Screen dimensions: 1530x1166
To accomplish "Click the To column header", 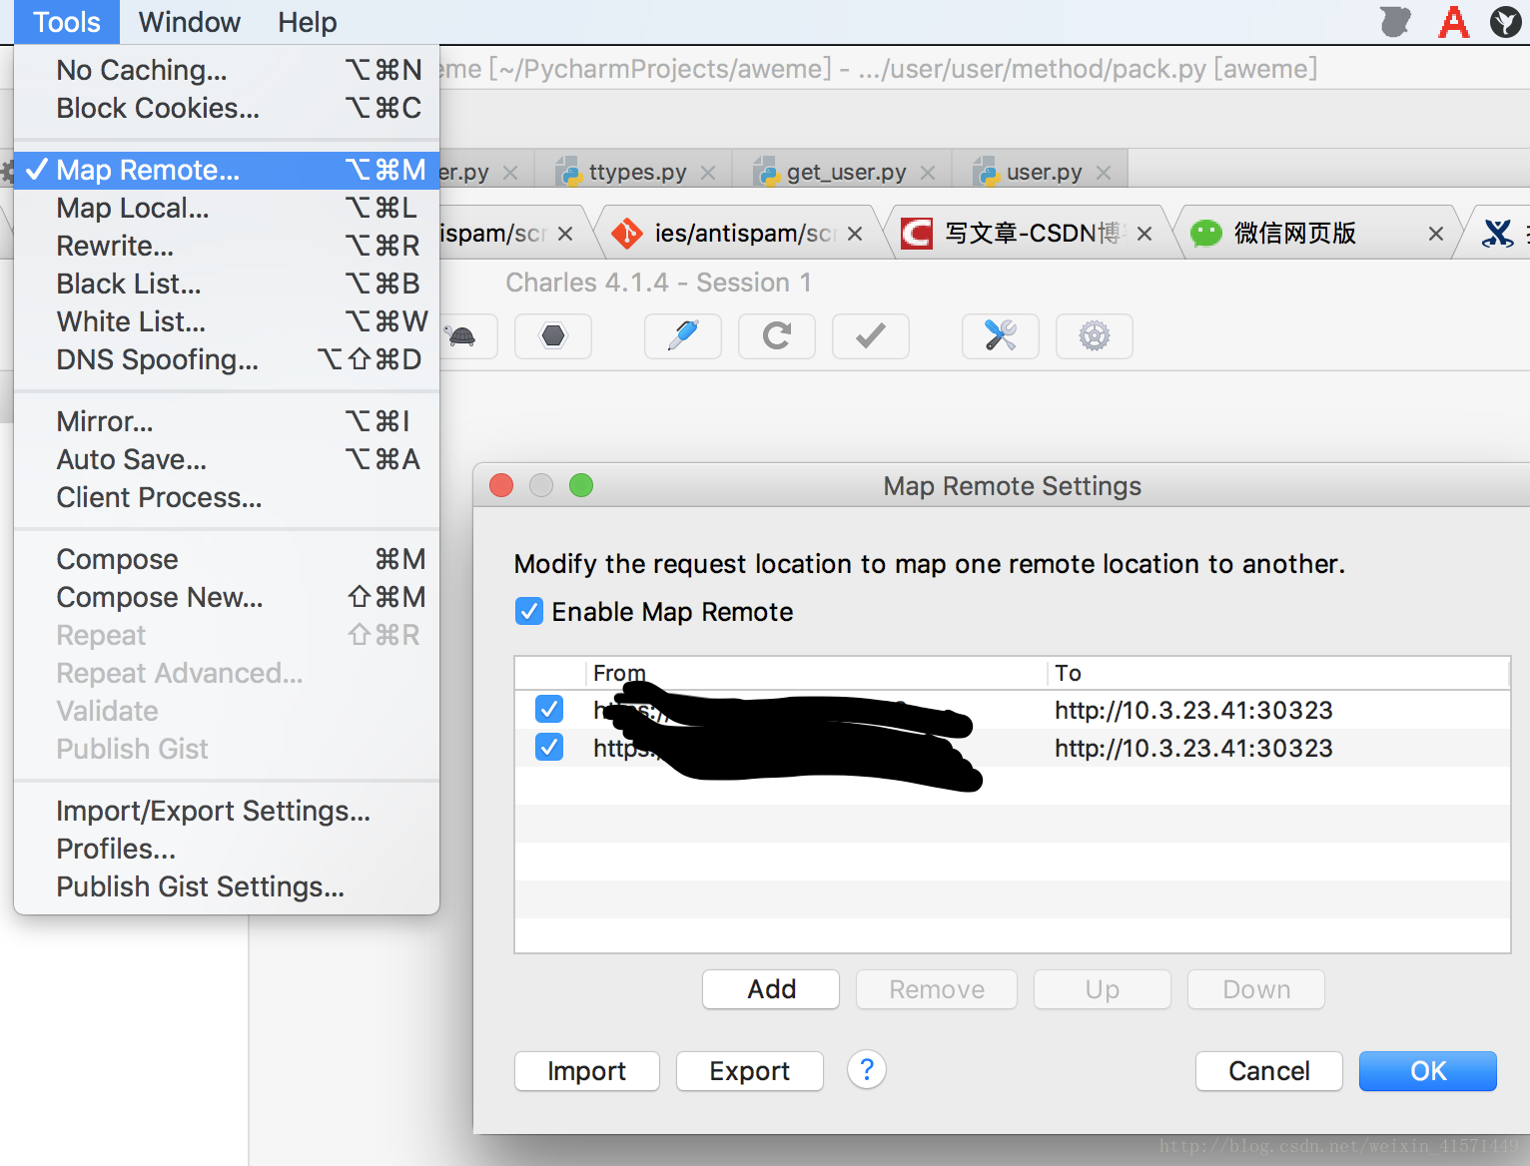I will coord(1278,673).
